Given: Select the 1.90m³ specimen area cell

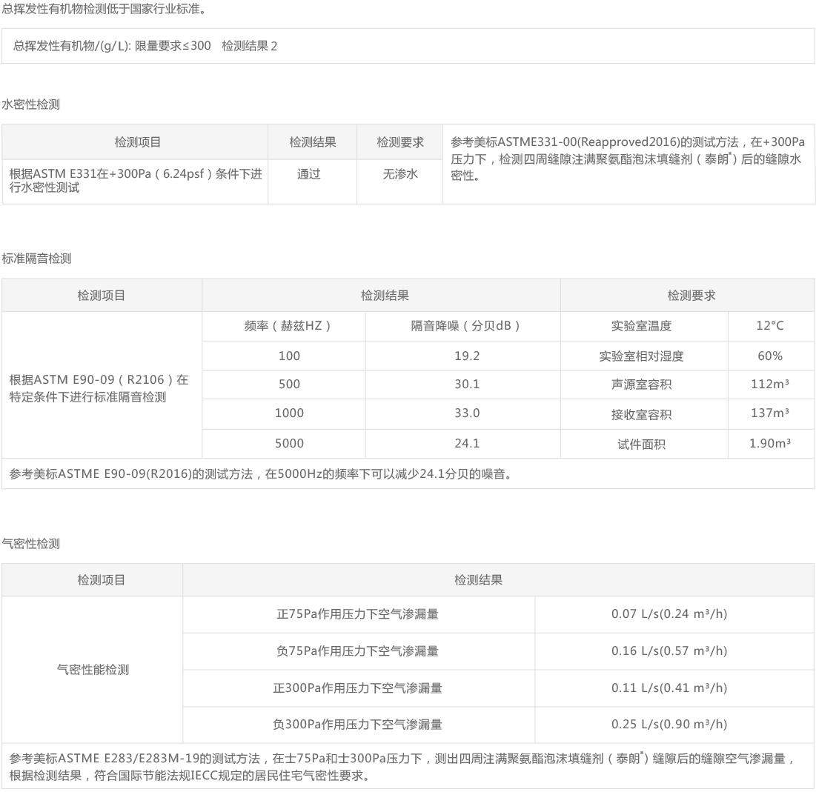Looking at the screenshot, I should tap(769, 444).
